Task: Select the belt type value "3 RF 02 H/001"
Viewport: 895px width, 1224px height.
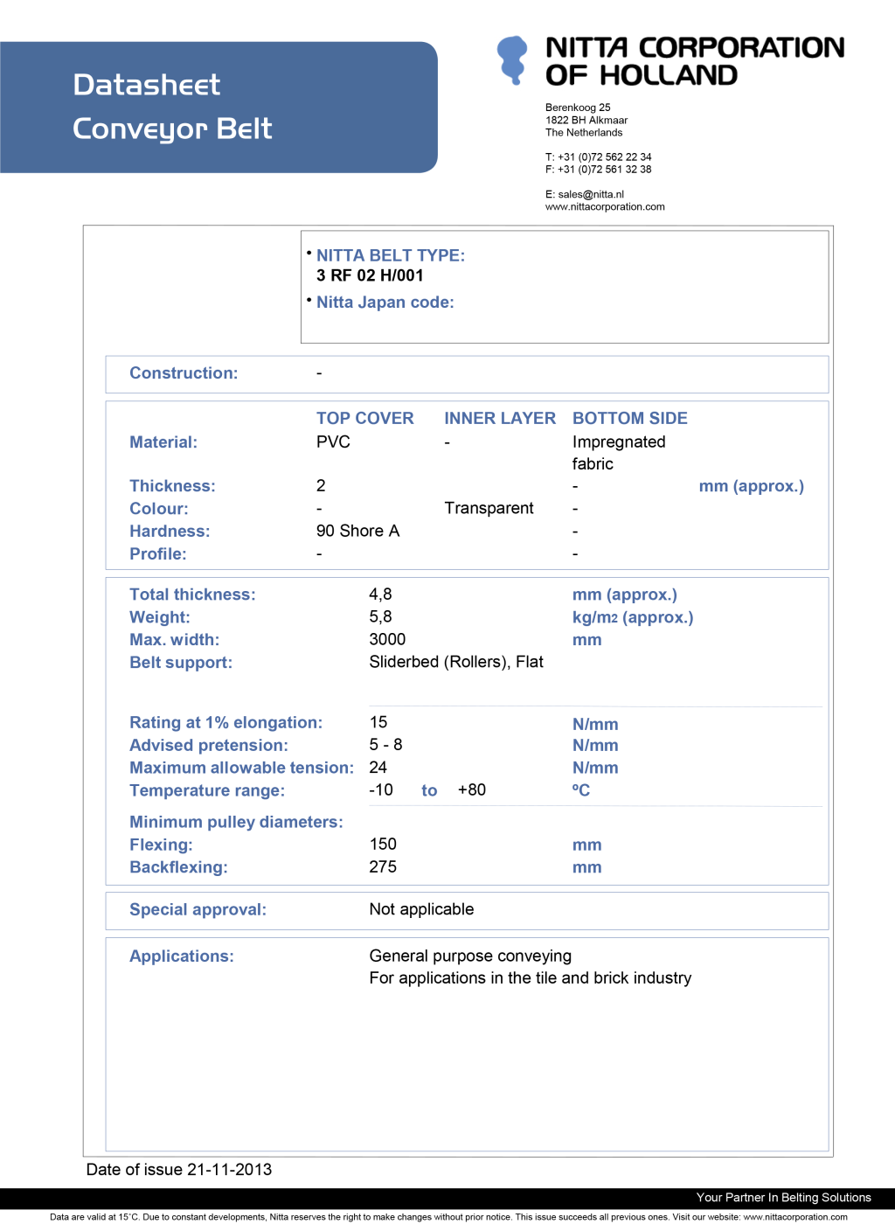Action: coord(370,275)
